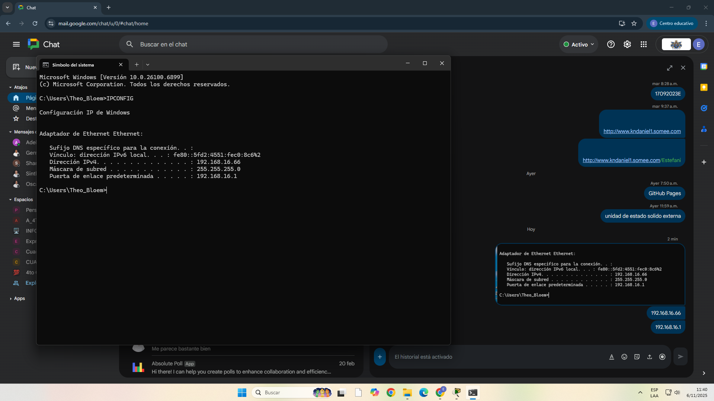Open Google Keep in the side panel
This screenshot has height=401, width=714.
coord(704,87)
